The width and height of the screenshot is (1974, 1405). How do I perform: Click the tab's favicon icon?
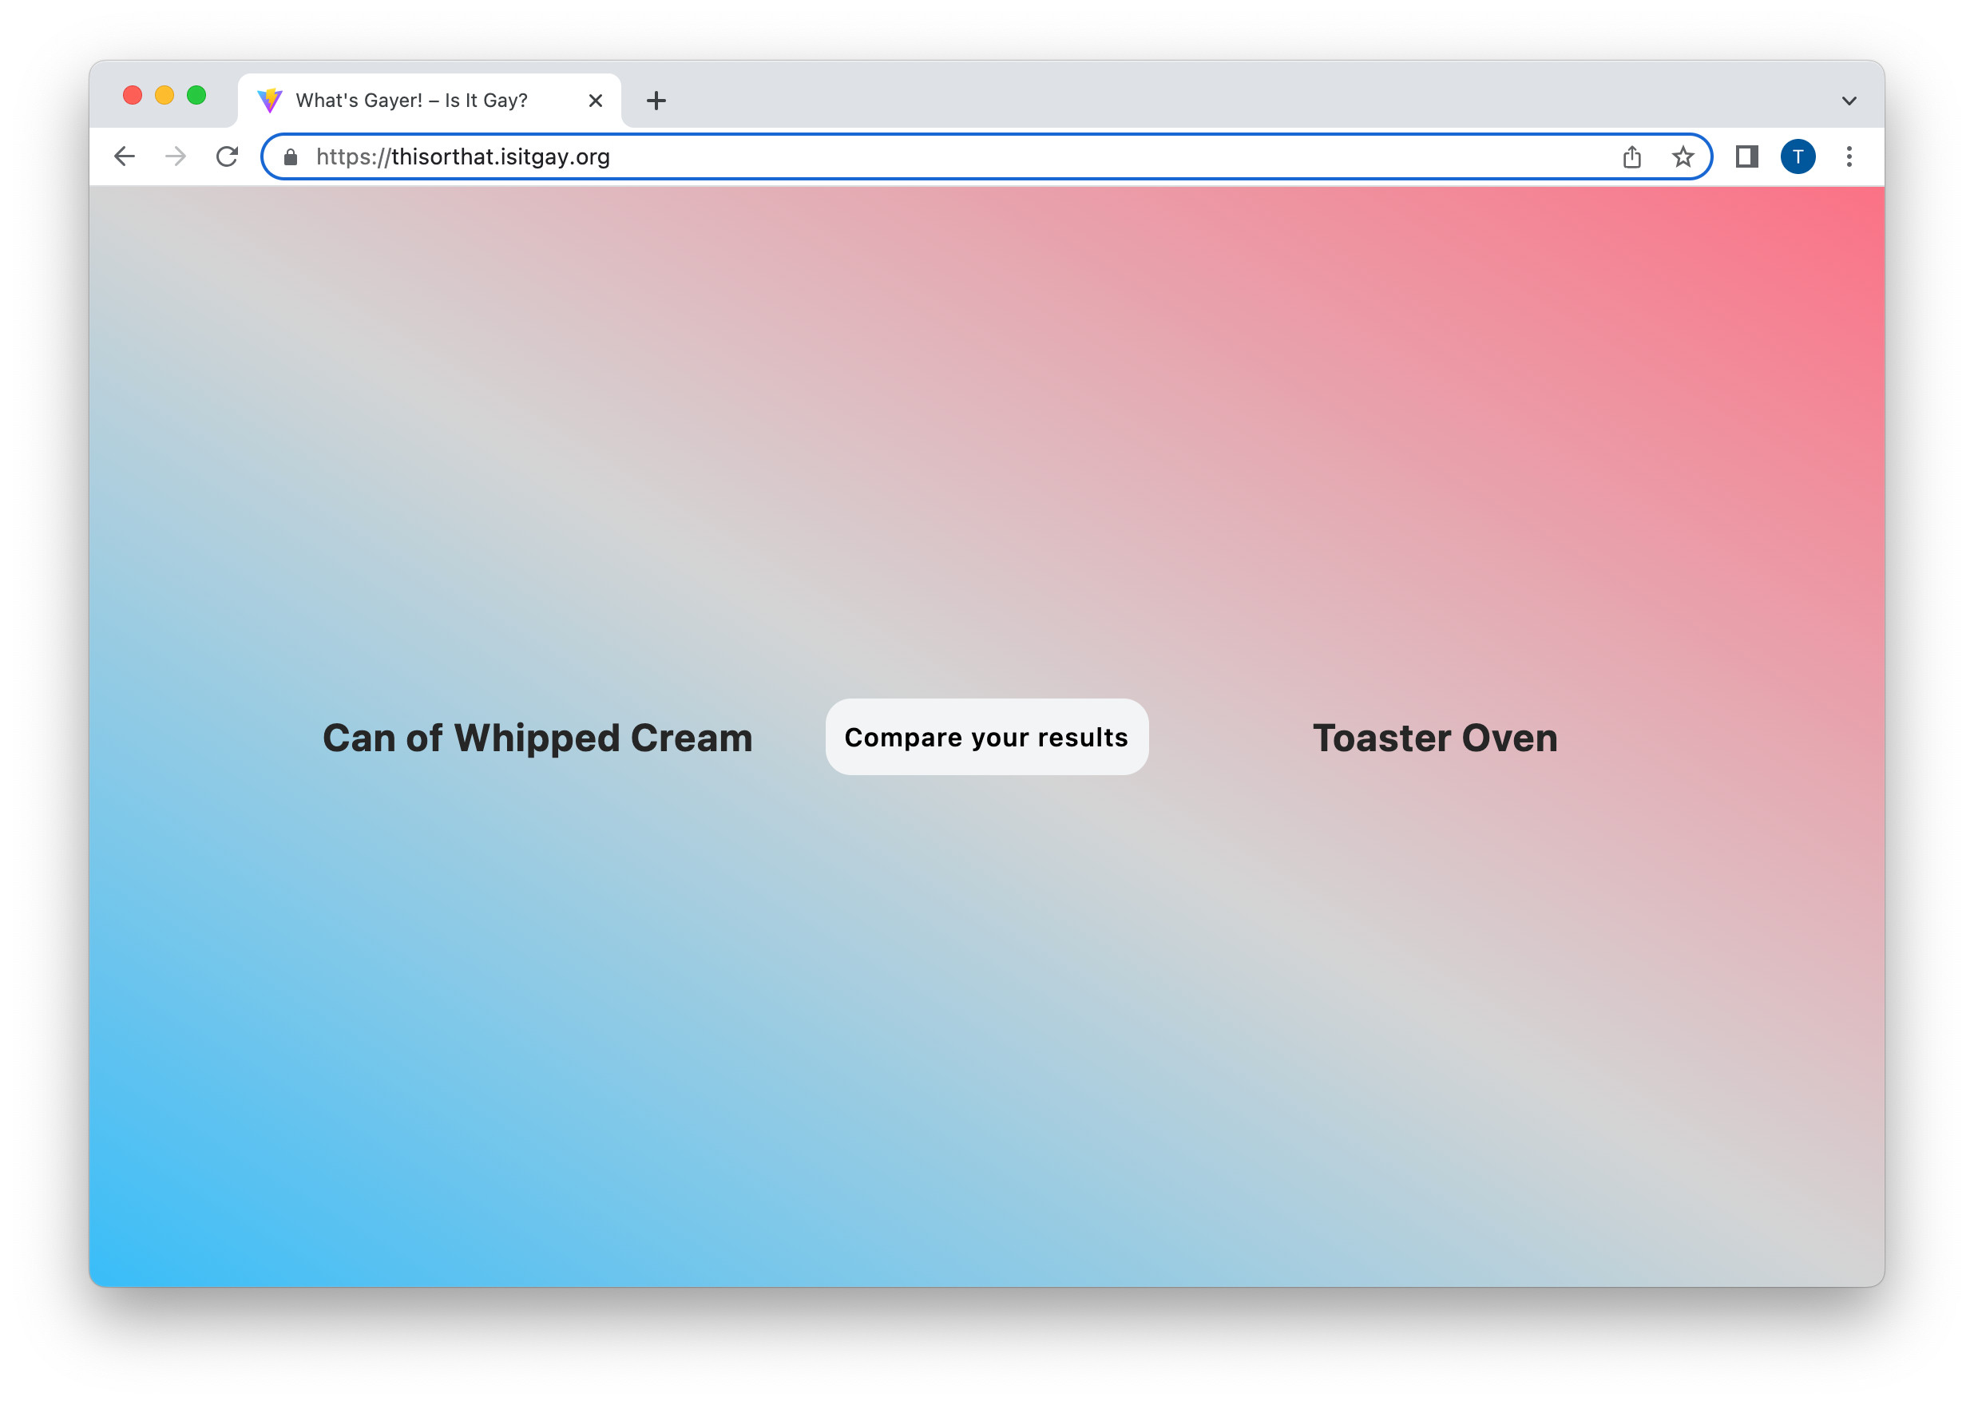click(270, 101)
